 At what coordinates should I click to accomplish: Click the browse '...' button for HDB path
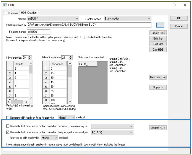[160, 25]
